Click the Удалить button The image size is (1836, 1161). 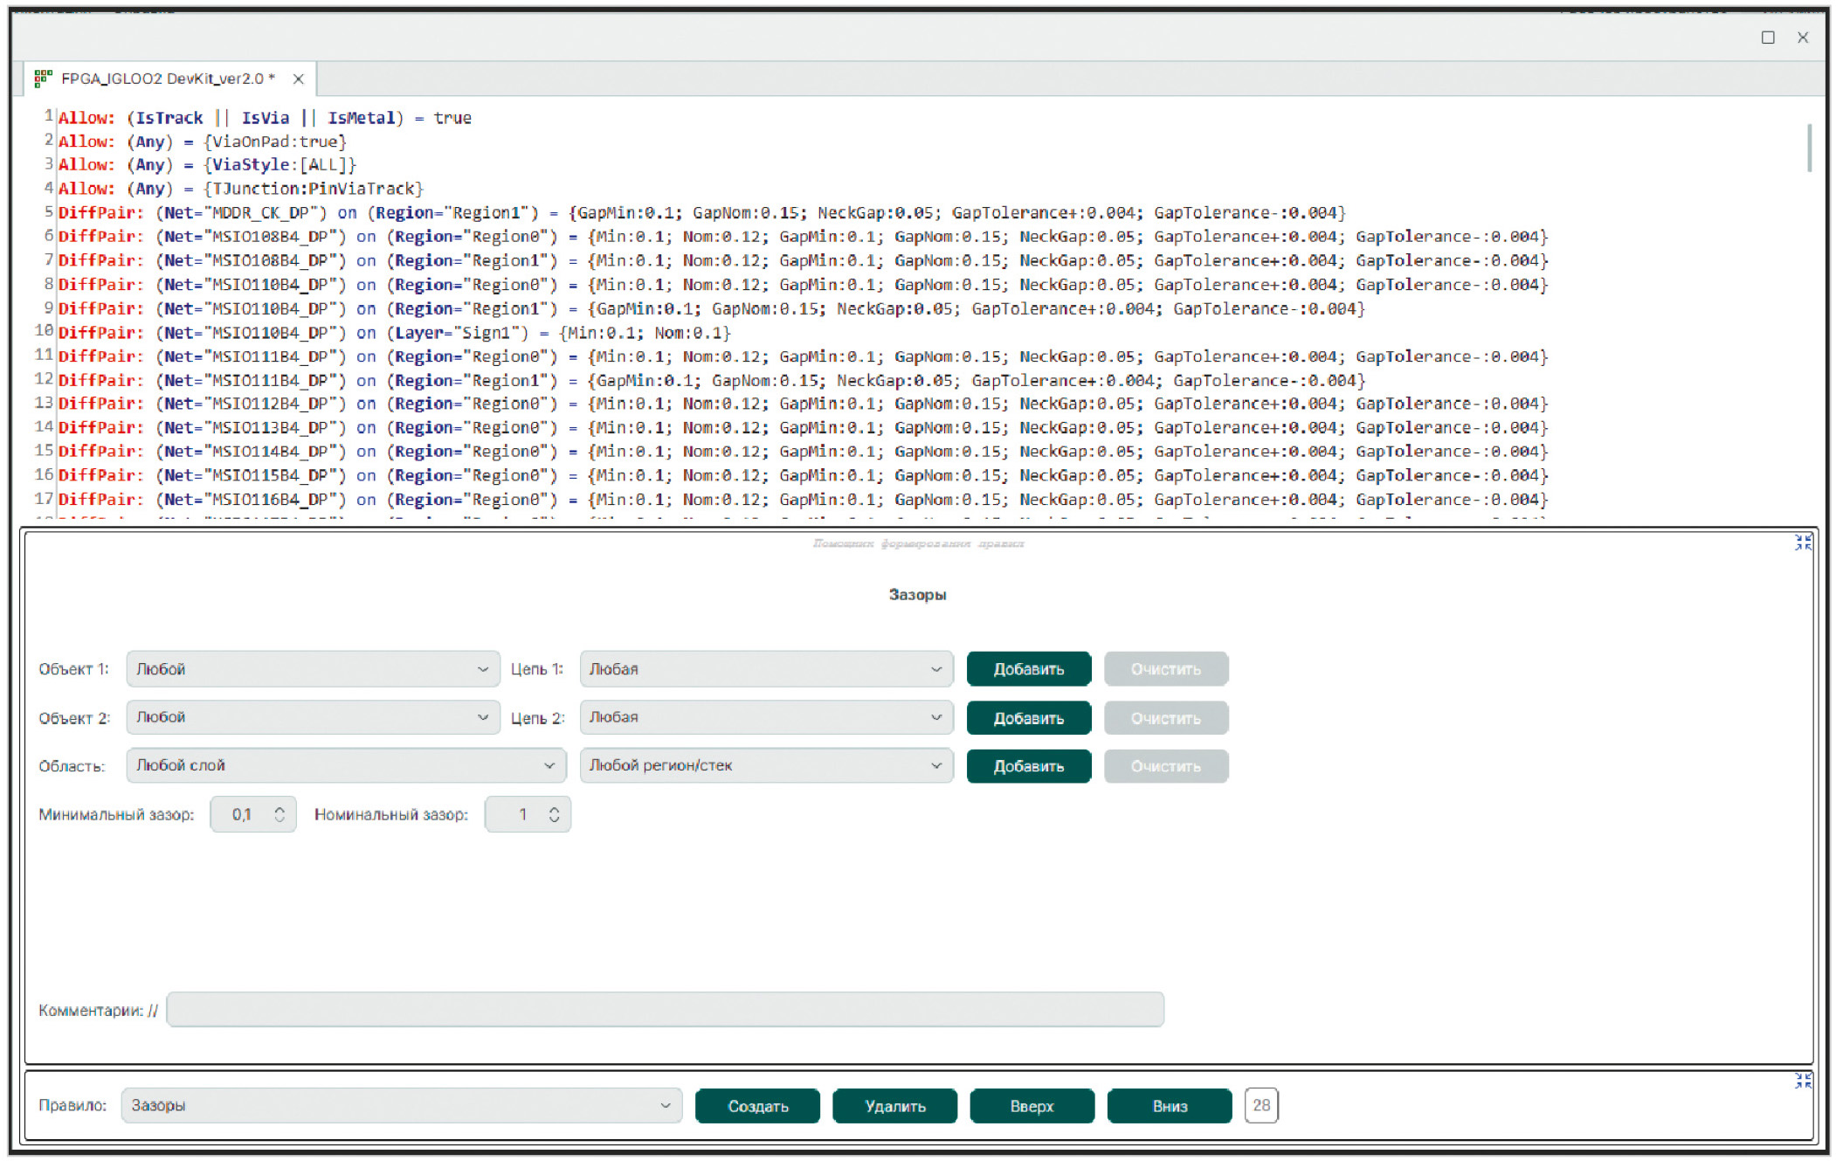894,1106
